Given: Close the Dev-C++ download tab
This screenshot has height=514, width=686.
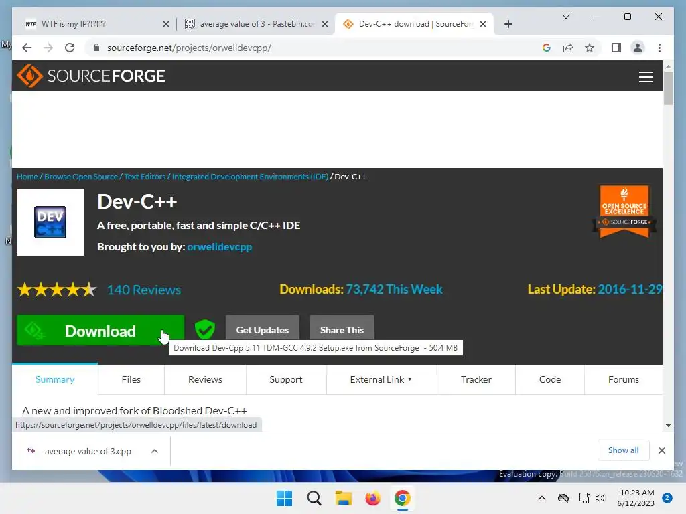Looking at the screenshot, I should point(483,24).
